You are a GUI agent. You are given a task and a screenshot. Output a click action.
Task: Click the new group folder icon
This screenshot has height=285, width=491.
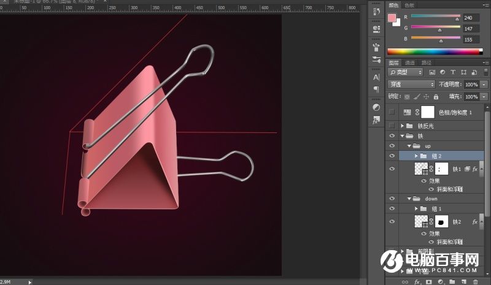[452, 282]
